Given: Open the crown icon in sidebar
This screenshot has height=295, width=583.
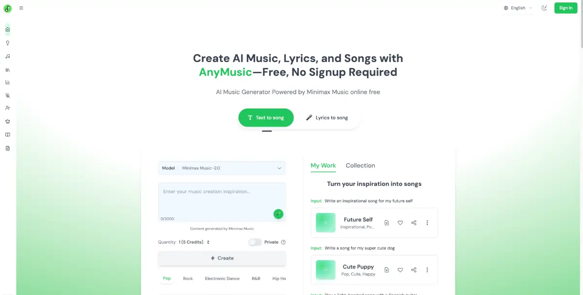Looking at the screenshot, I should pos(7,121).
